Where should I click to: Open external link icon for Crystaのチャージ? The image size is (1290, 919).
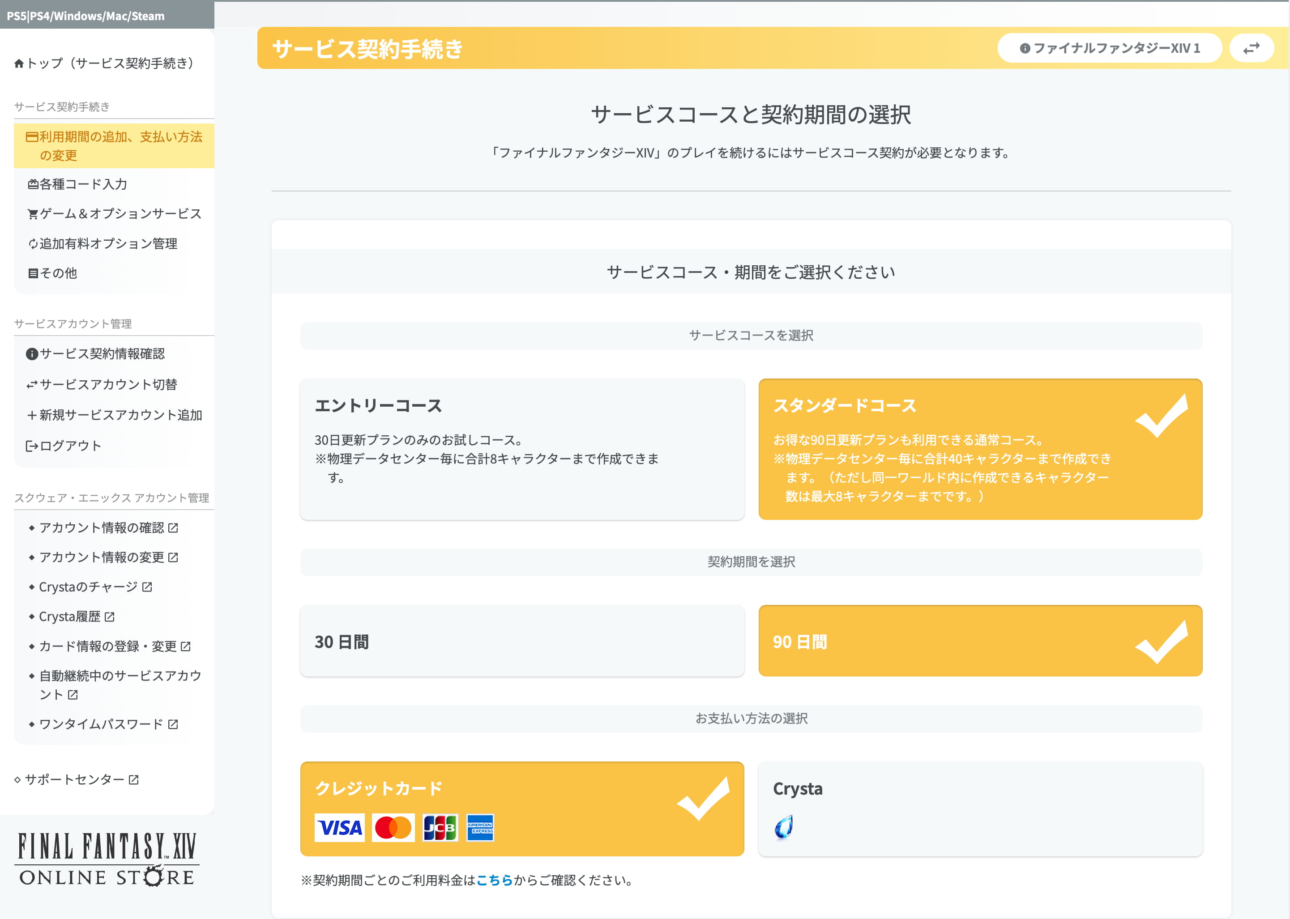tap(147, 587)
